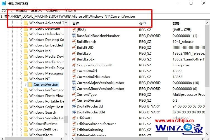Click the string icon beside EditionSubstring
This screenshot has height=140, width=210.
click(x=74, y=130)
